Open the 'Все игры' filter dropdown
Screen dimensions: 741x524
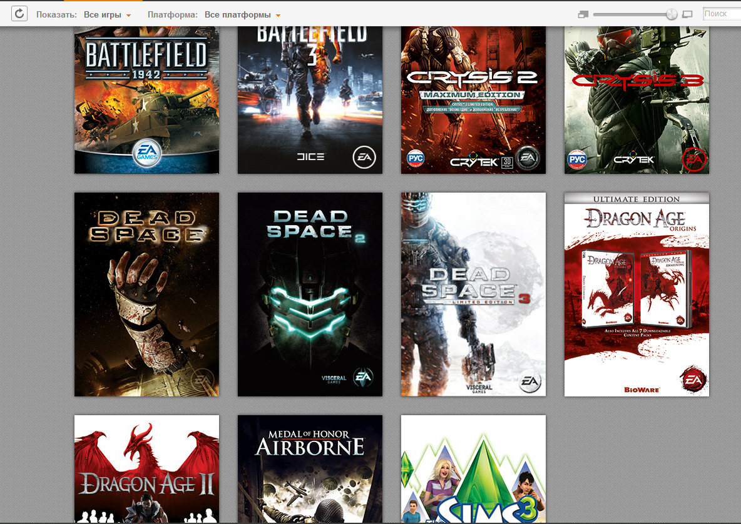[107, 14]
